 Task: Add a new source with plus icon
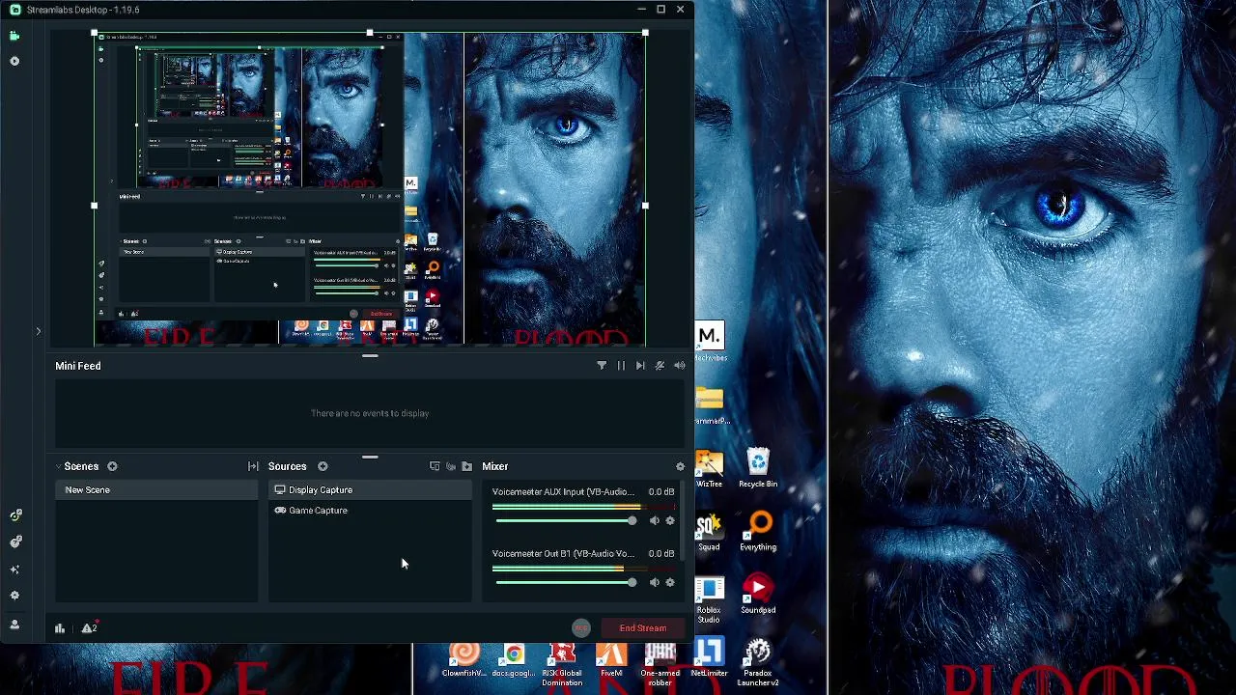pyautogui.click(x=323, y=466)
